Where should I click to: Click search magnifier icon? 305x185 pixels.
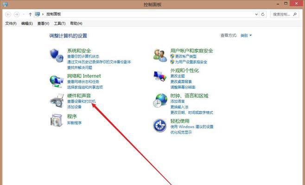pos(295,14)
